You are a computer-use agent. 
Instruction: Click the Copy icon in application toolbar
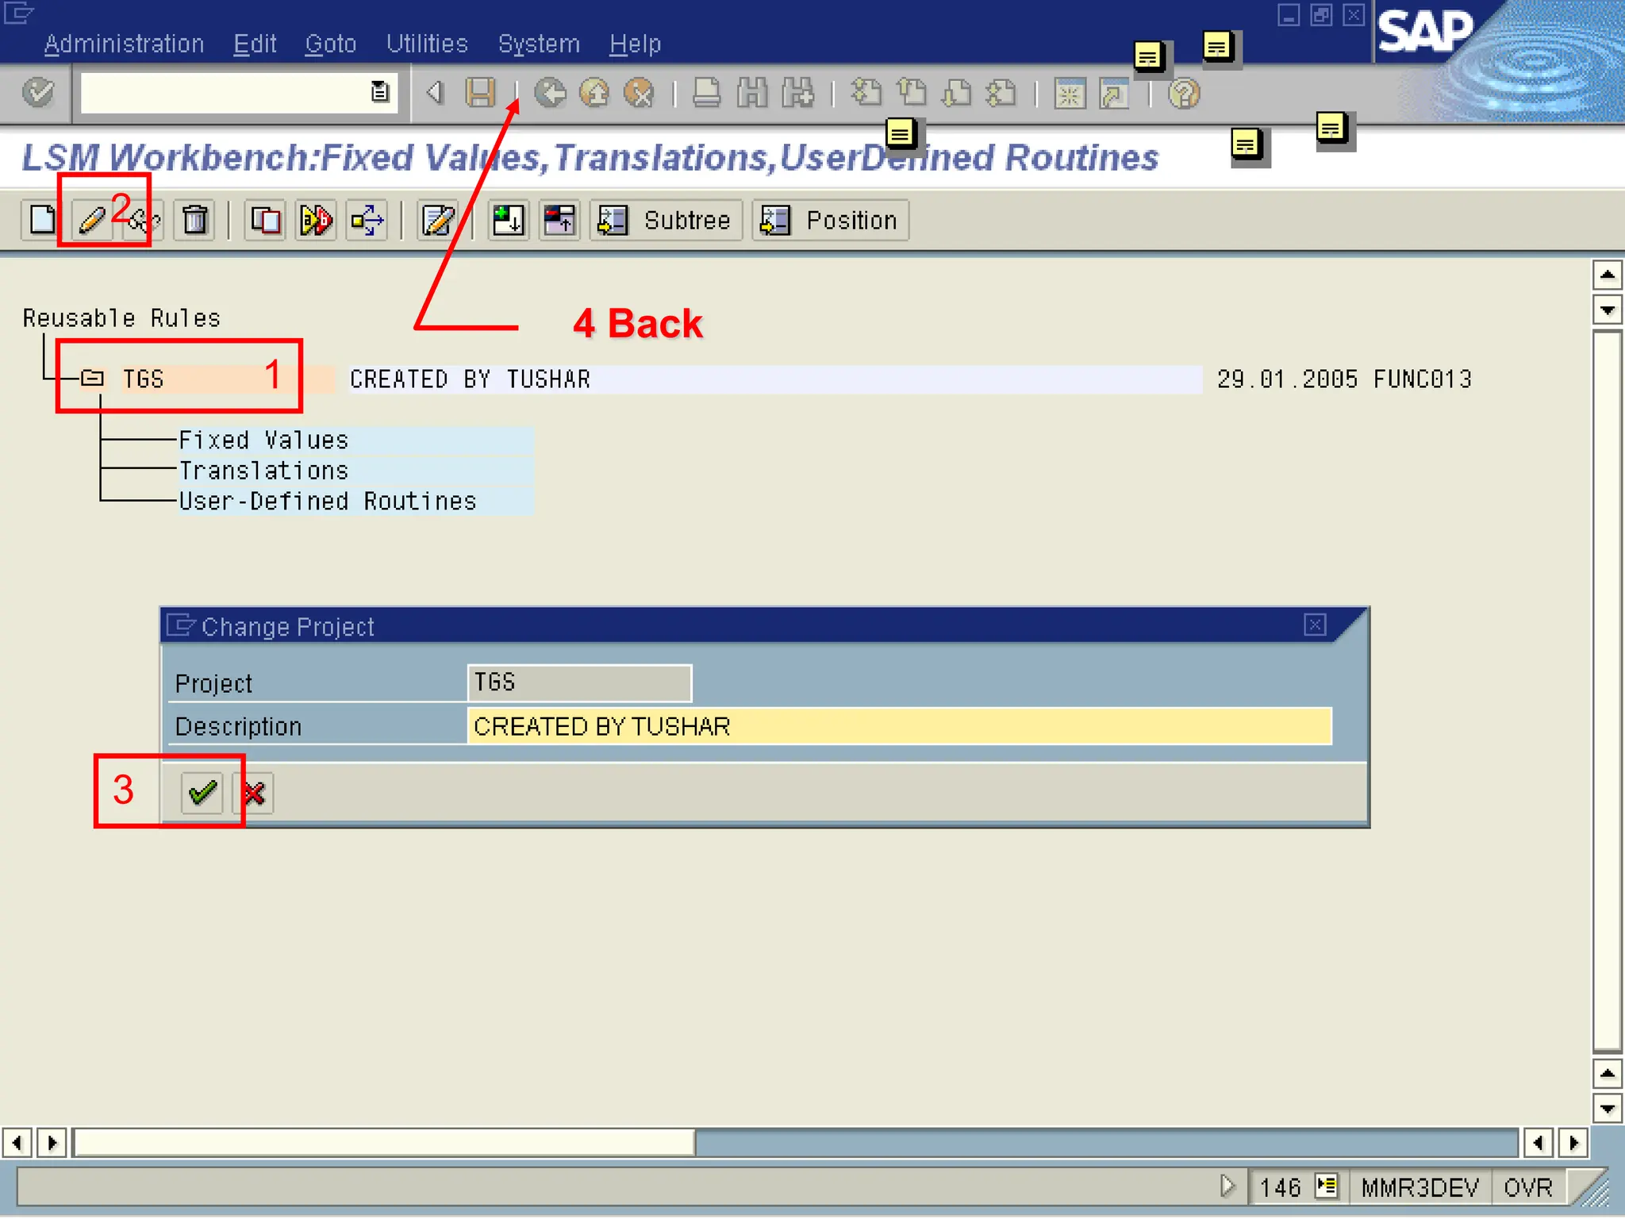[x=265, y=220]
